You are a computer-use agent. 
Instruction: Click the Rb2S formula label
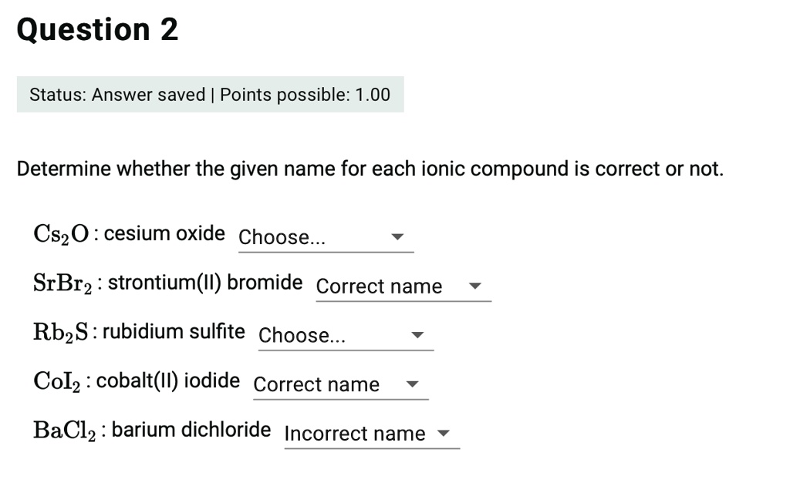tap(63, 332)
